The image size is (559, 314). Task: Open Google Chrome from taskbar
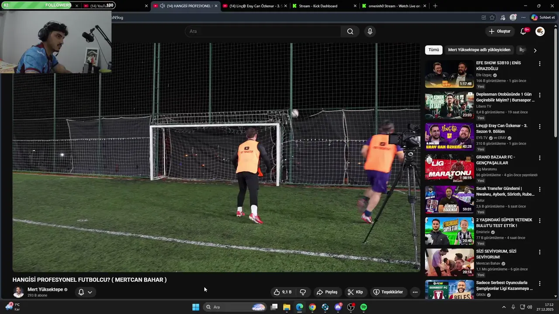click(312, 307)
